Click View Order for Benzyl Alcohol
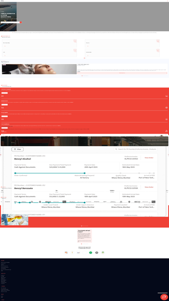 149,157
